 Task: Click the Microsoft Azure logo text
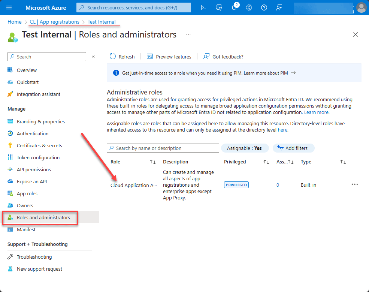tap(46, 7)
